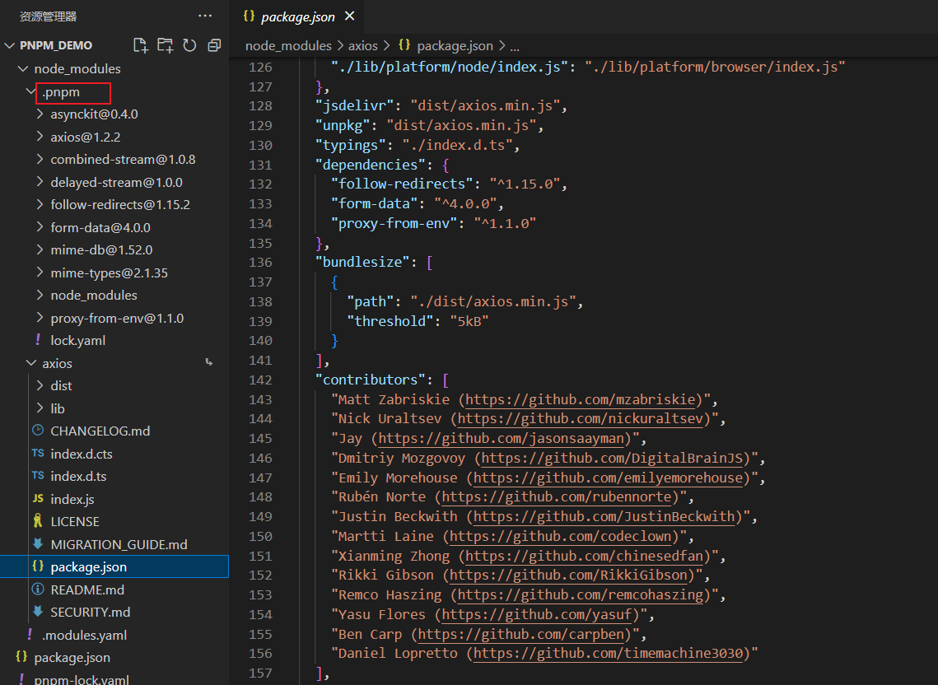Refresh the explorer file tree
The height and width of the screenshot is (685, 938).
pyautogui.click(x=189, y=45)
